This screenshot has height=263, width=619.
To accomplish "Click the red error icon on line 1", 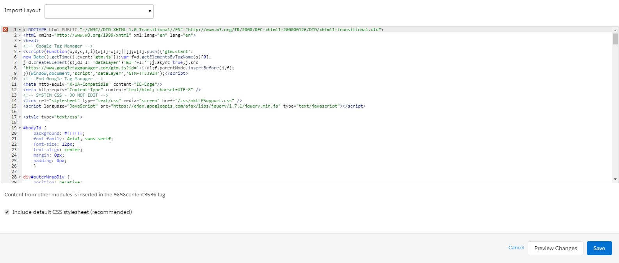I will [5, 30].
